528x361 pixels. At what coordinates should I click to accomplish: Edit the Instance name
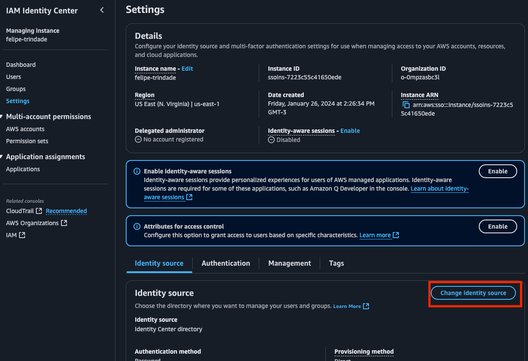187,69
